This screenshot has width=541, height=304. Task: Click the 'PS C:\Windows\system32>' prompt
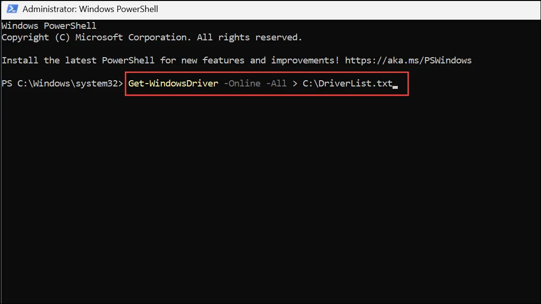point(62,84)
